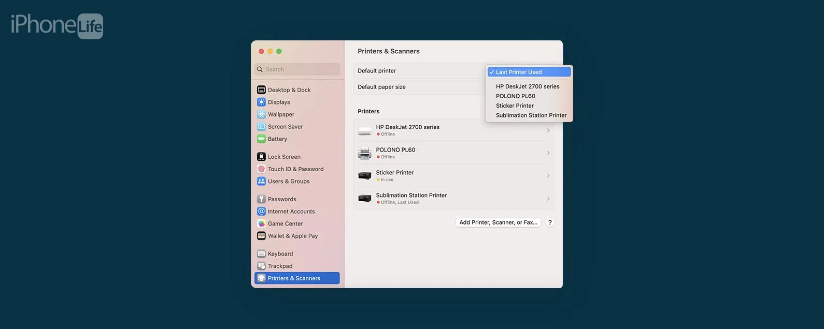Open Desktop & Dock label in sidebar
Screen dimensions: 824x329
pos(289,90)
